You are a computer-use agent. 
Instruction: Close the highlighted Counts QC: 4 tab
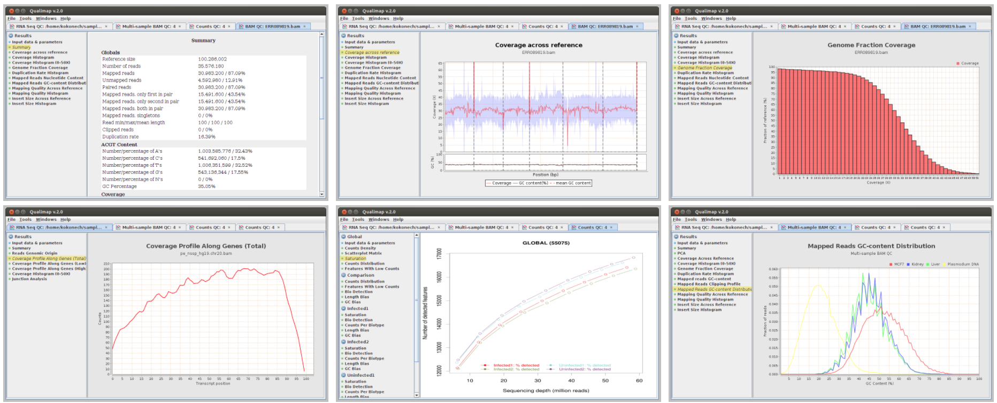coord(611,227)
